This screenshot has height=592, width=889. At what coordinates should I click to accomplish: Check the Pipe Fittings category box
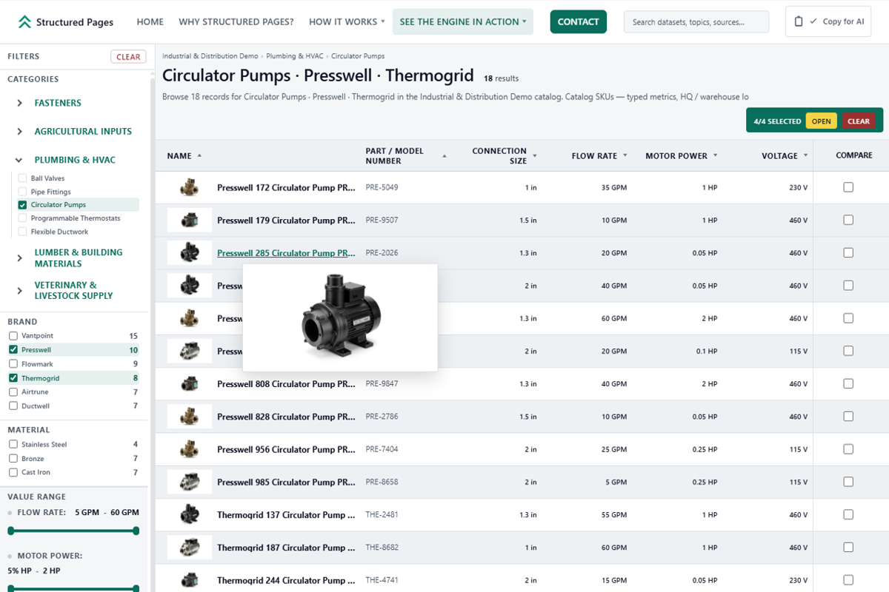22,192
